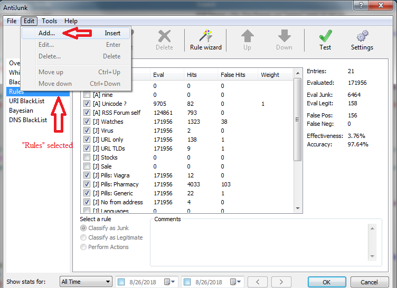
Task: Open calendar picker of first date field
Action: pyautogui.click(x=169, y=282)
